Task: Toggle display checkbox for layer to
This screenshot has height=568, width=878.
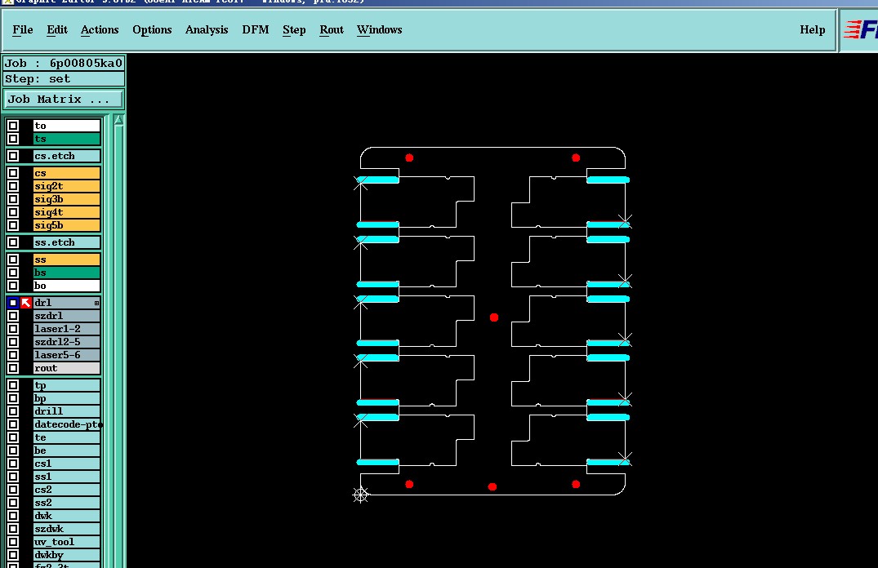Action: pos(13,126)
